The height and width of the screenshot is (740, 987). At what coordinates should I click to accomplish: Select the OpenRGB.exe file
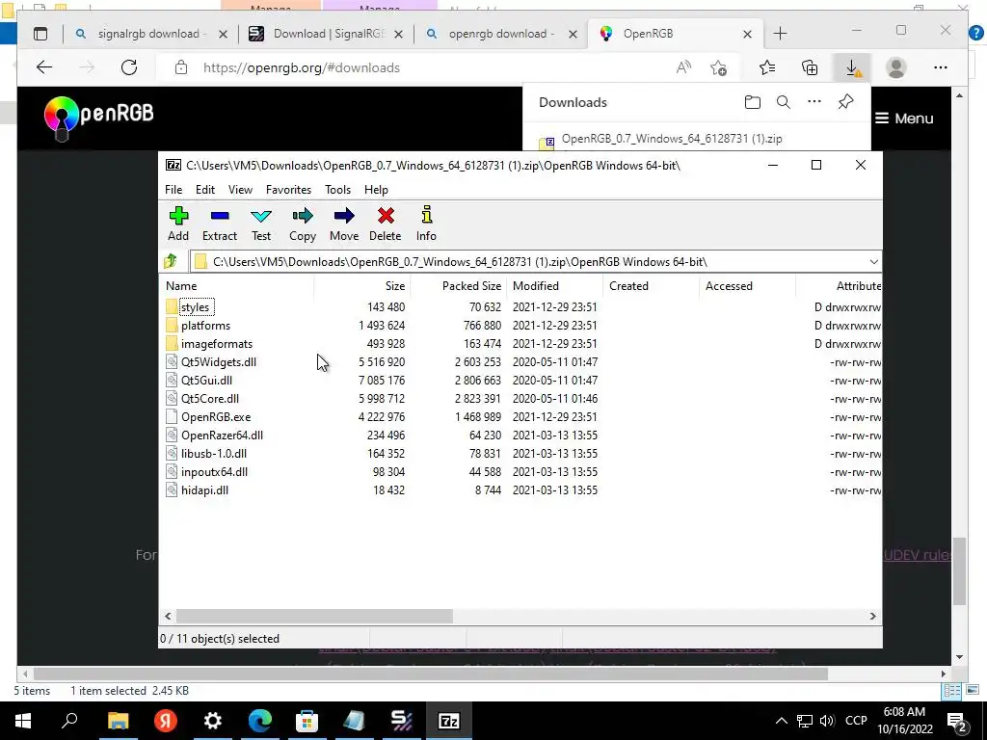pyautogui.click(x=216, y=416)
